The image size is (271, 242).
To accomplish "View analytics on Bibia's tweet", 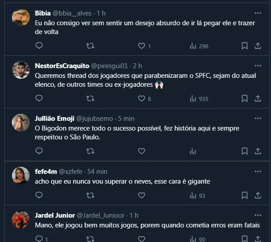I will pos(193,46).
